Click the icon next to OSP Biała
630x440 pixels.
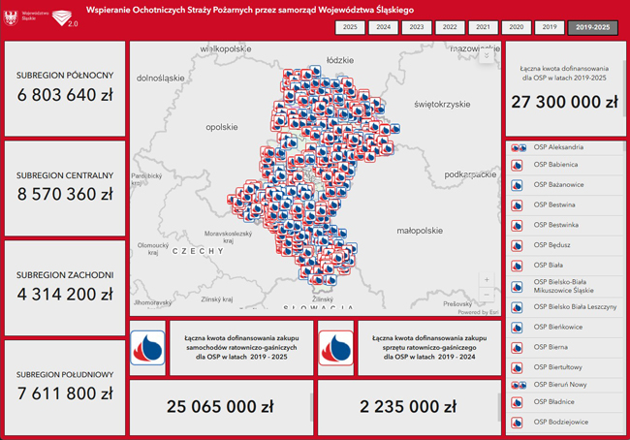point(517,266)
